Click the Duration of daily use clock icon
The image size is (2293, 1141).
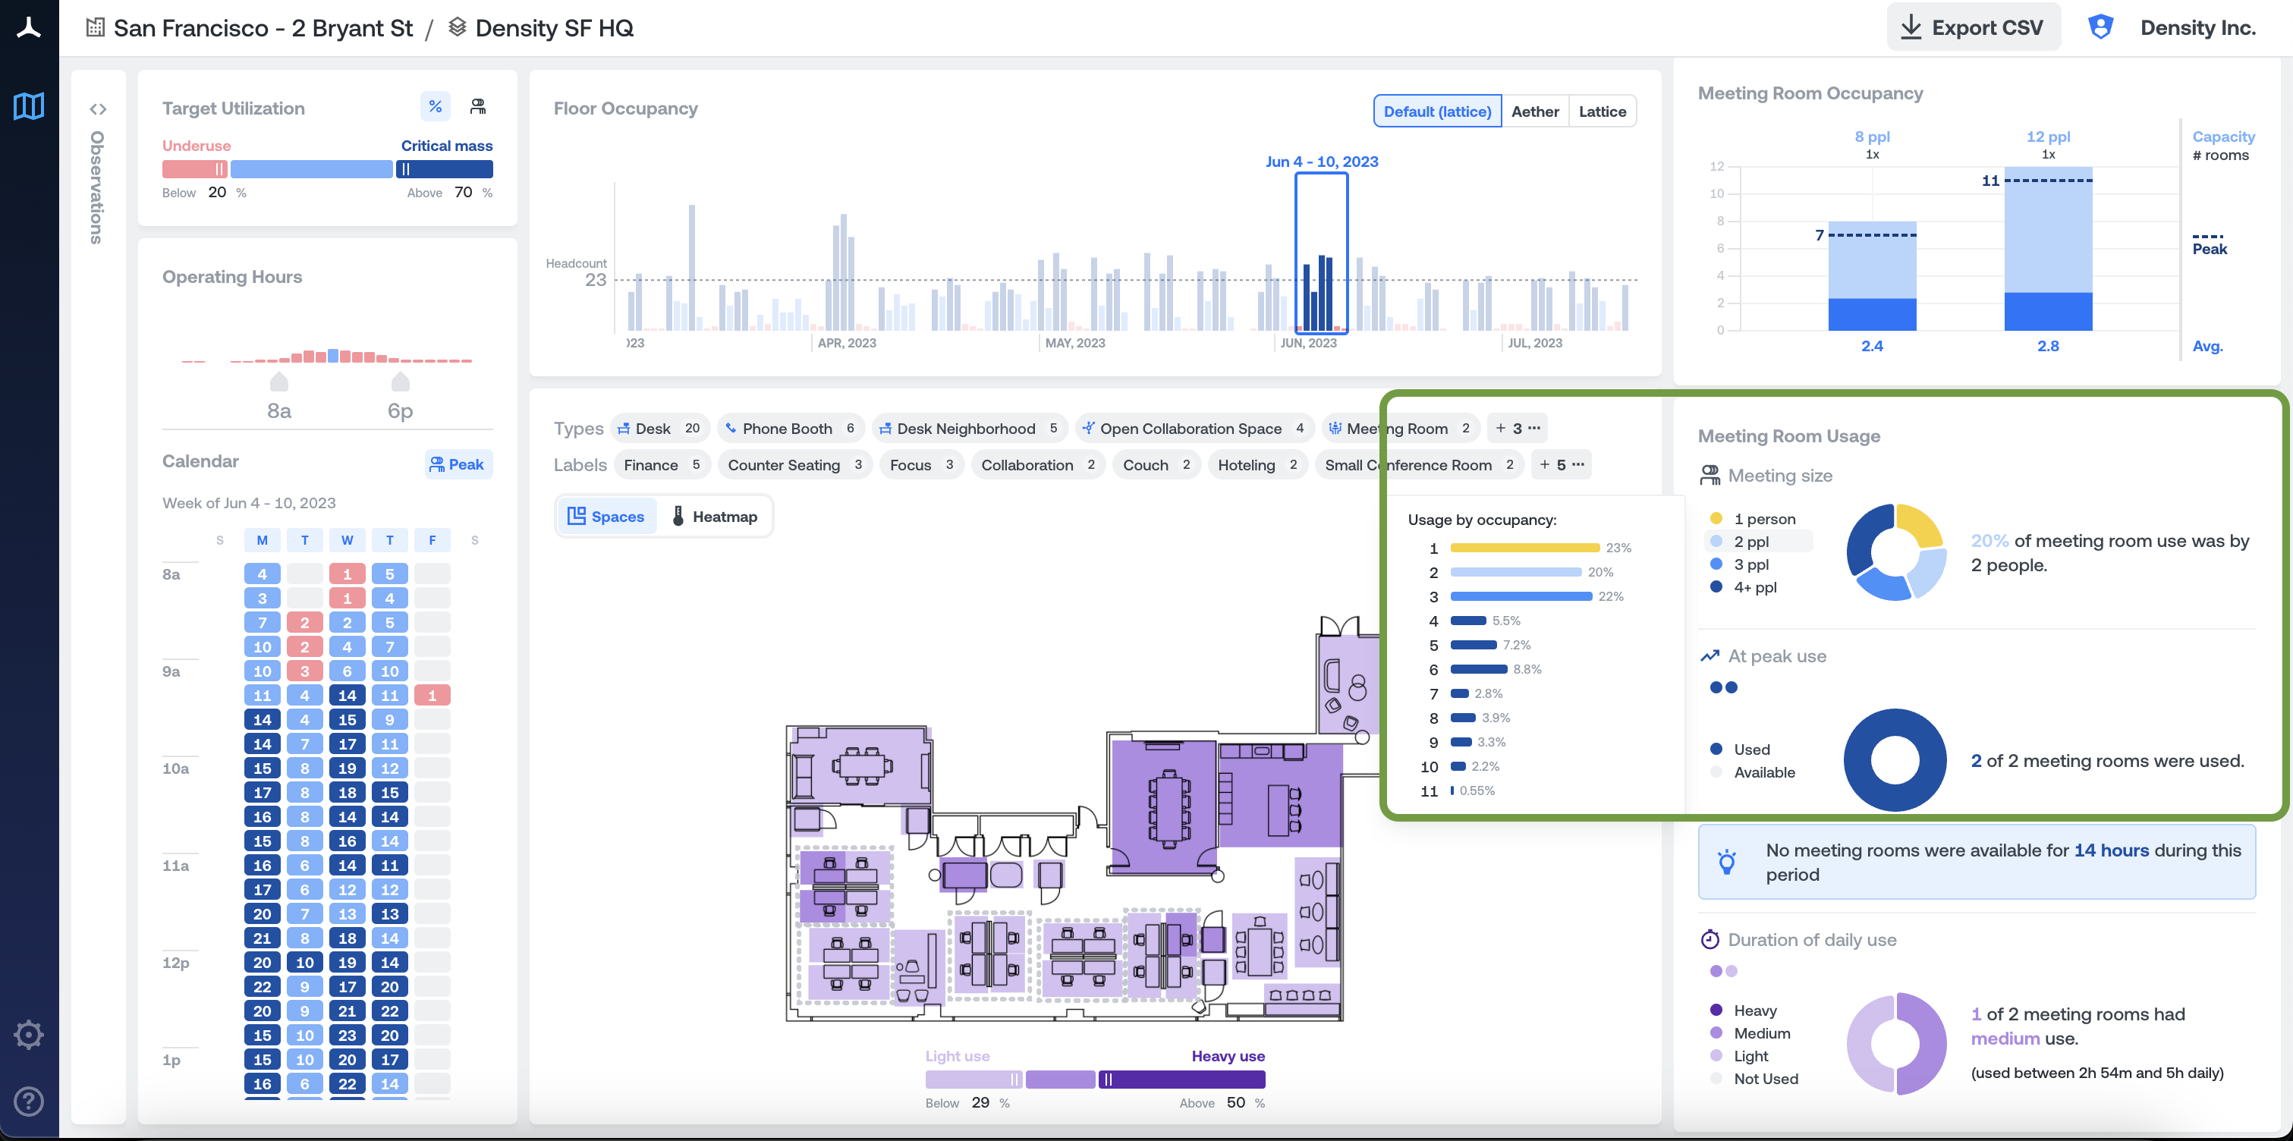pos(1709,939)
